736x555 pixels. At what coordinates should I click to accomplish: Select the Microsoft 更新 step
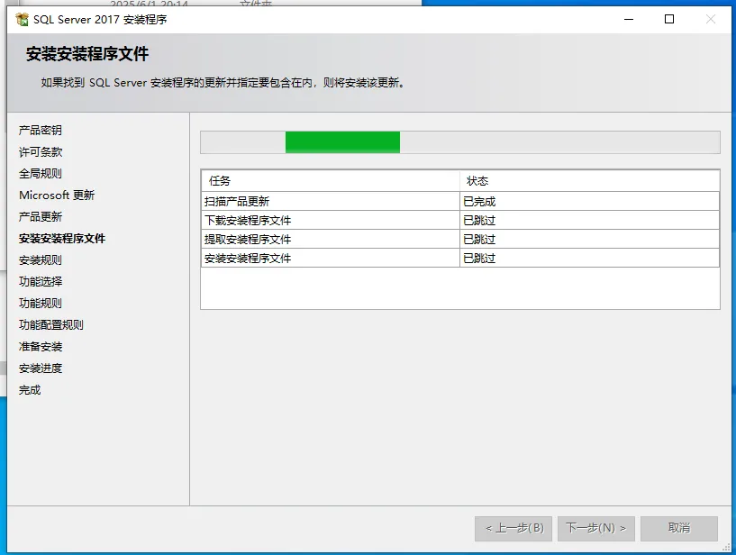click(x=57, y=195)
